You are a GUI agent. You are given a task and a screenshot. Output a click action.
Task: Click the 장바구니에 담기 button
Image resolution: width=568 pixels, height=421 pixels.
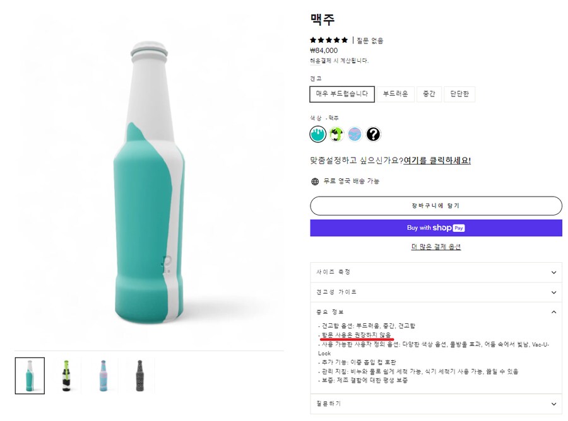(435, 206)
